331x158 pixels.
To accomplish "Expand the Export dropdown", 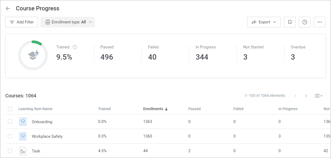I will 264,22.
